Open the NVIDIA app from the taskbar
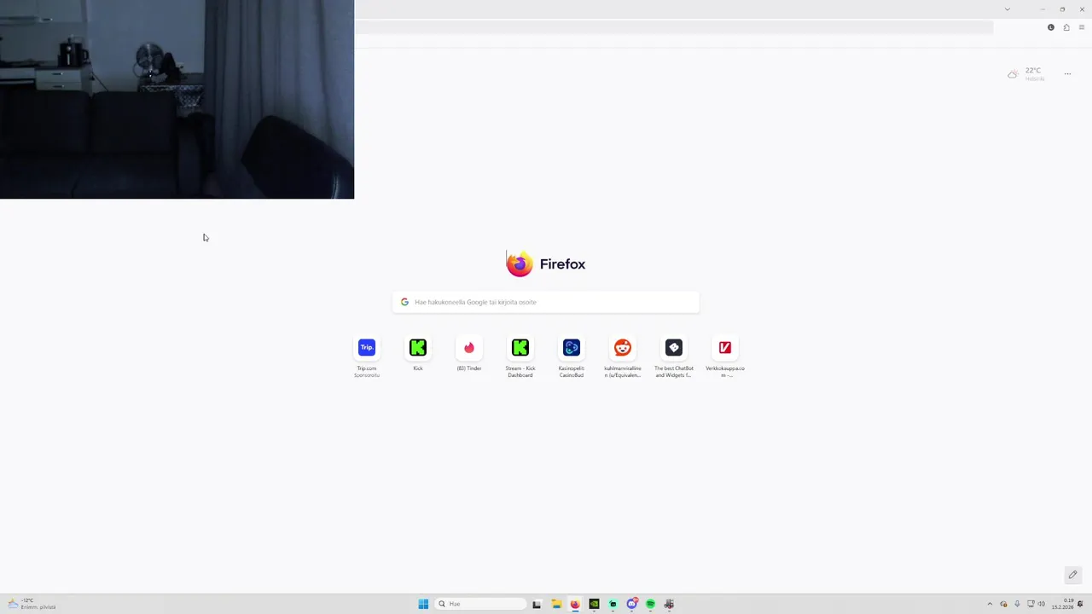This screenshot has height=614, width=1092. 594,604
